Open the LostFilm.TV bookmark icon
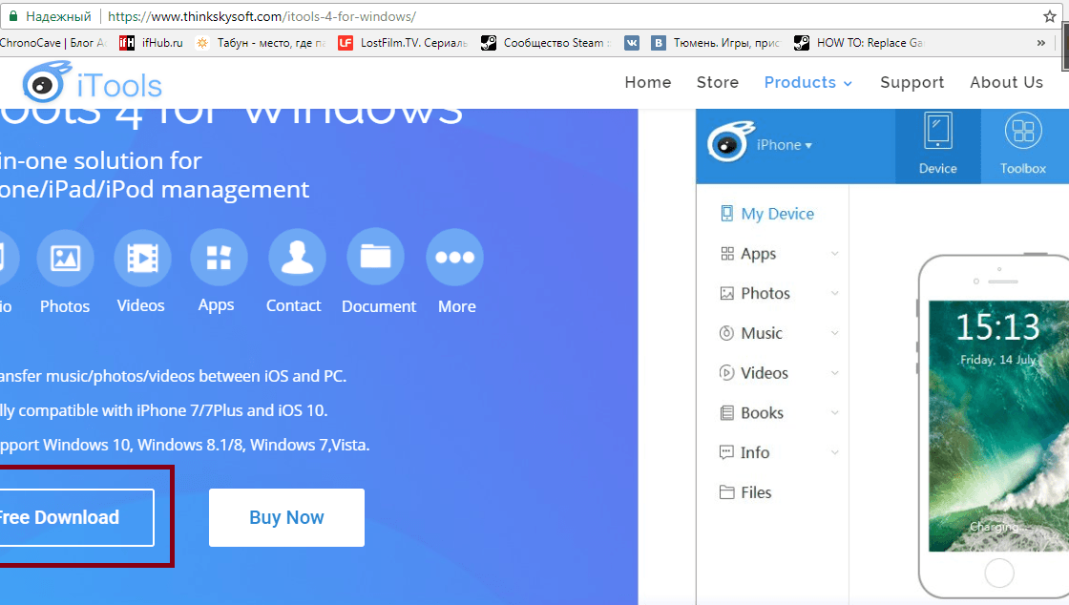Screen dimensions: 1069x605 pos(346,43)
